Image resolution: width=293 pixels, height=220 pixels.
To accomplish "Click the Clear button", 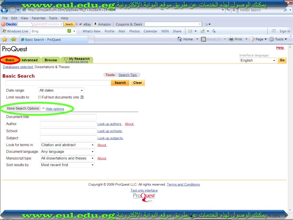I will click(x=138, y=83).
